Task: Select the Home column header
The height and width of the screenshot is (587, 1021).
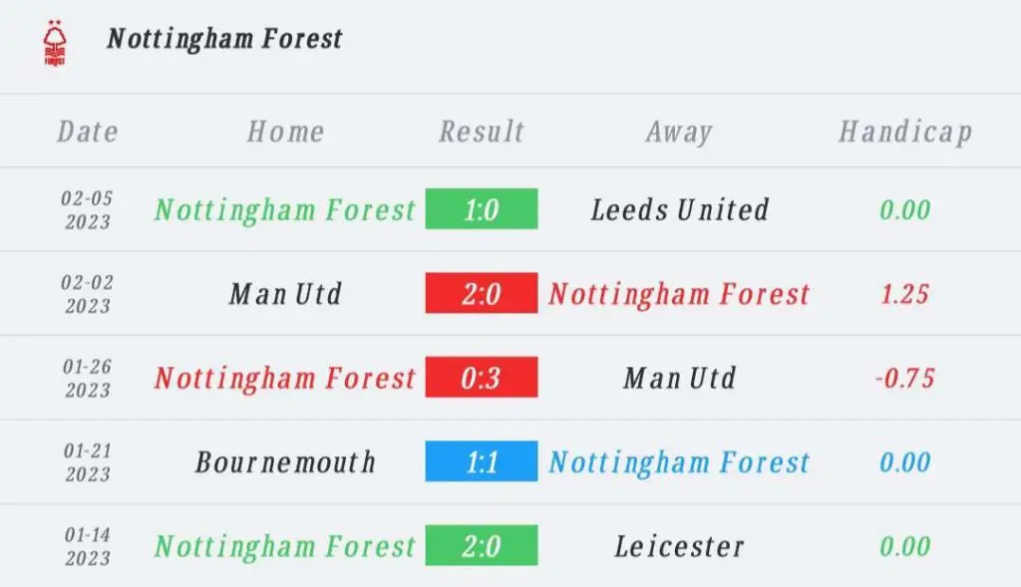Action: tap(285, 133)
